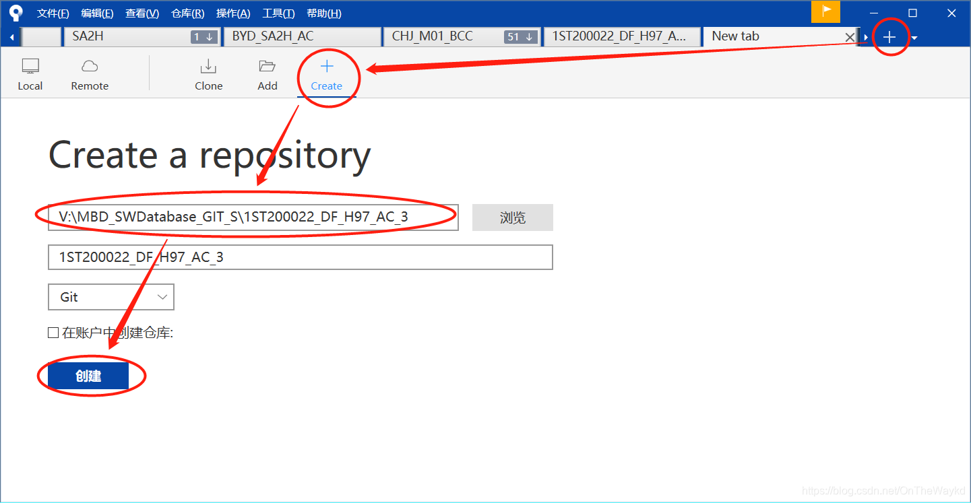Open the Local repositories view
Image resolution: width=971 pixels, height=503 pixels.
pyautogui.click(x=30, y=74)
